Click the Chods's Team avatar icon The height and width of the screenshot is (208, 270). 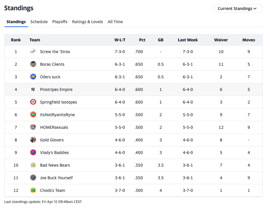tap(33, 191)
